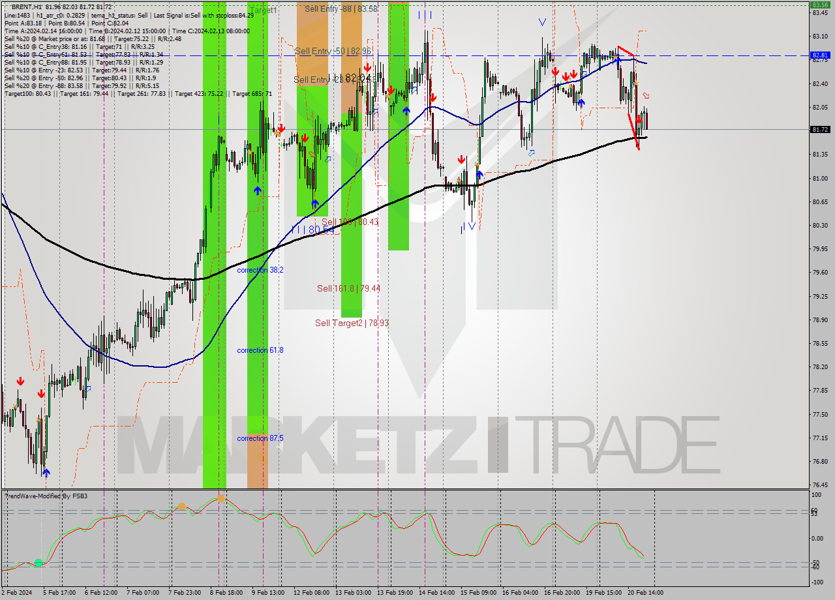Click the '16 Feb 04:00' time label

pyautogui.click(x=520, y=593)
